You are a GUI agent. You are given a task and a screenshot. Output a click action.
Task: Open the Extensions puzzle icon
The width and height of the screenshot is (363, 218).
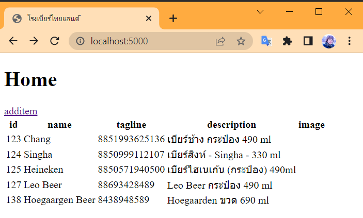[x=288, y=41]
